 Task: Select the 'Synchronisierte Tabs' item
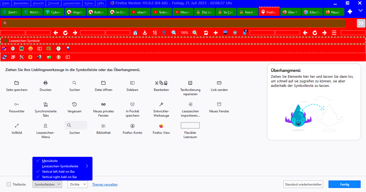coord(46,109)
